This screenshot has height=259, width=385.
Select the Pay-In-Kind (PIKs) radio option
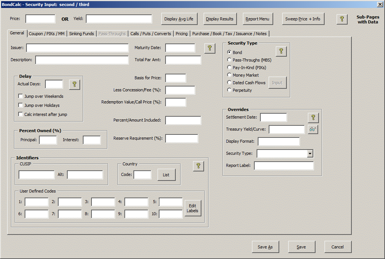(x=229, y=67)
